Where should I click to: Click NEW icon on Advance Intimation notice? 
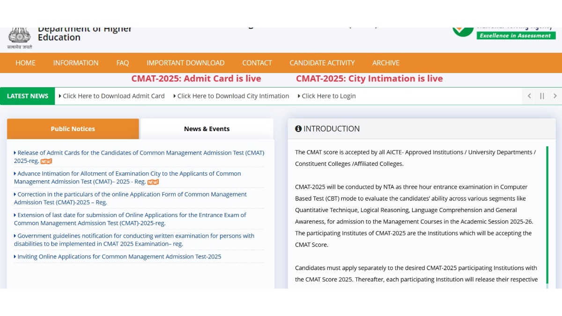153,182
